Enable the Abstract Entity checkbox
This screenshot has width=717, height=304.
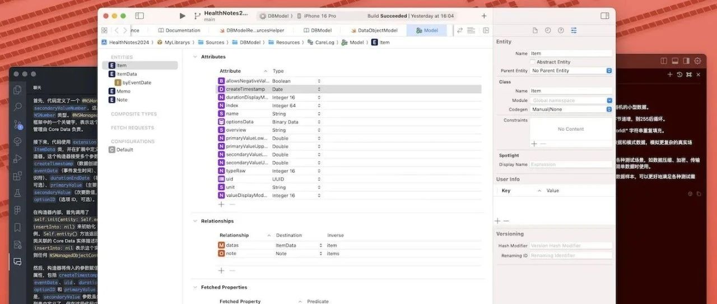click(x=532, y=62)
